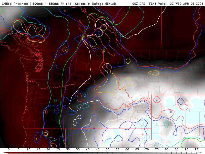Image resolution: width=205 pixels, height=154 pixels.
Task: Click the "50" value on the color scale
Action: 107,149
